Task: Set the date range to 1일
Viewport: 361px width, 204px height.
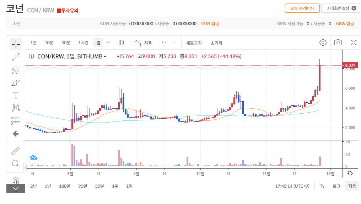Action: 129,186
